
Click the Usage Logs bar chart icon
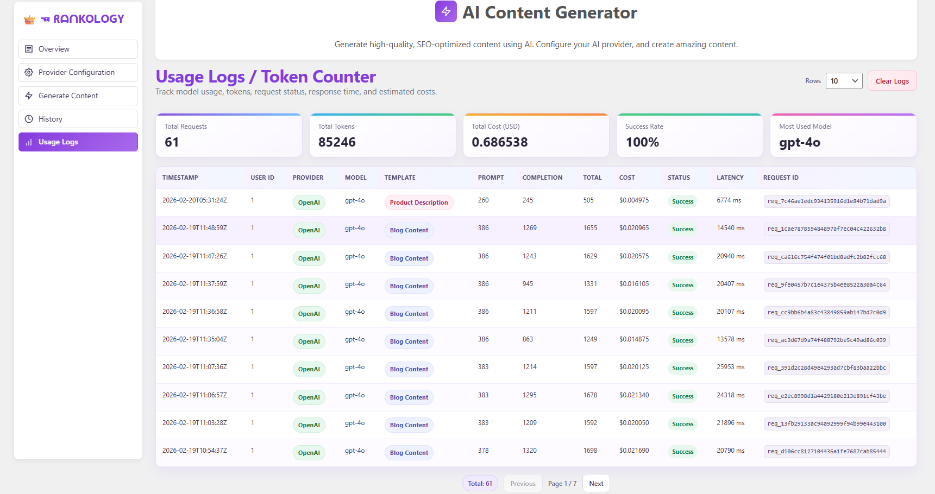click(29, 142)
